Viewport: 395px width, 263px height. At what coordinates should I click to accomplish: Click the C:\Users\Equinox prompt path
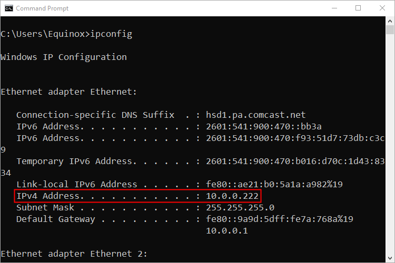44,34
